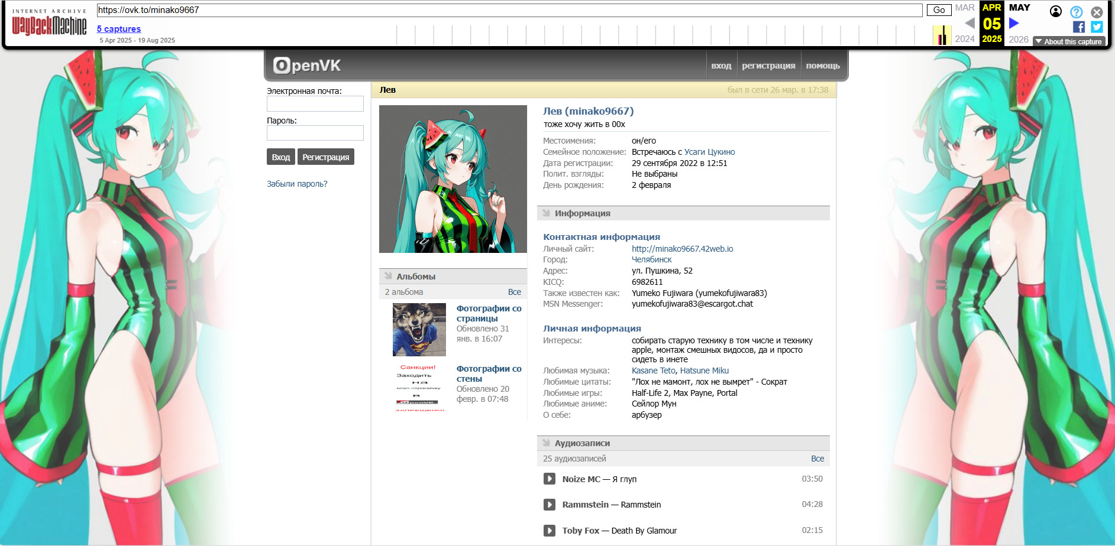This screenshot has height=546, width=1115.
Task: Focus the Электронная почта input field
Action: pos(315,104)
